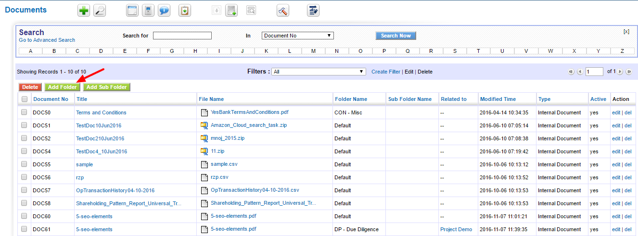Check the box next to DOC61
This screenshot has height=236, width=638.
24,229
